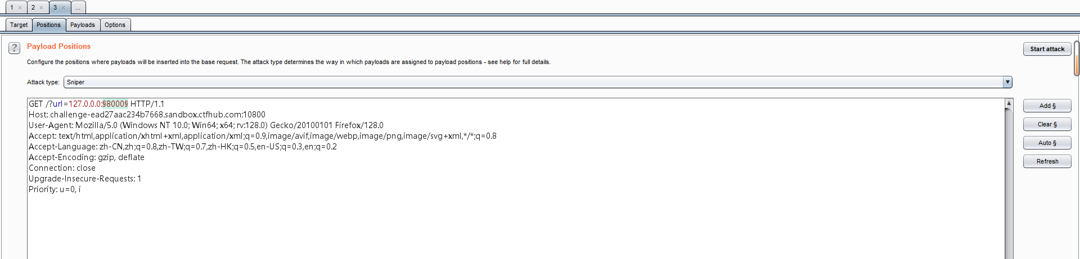Click the User-Agent header line
This screenshot has height=259, width=1080.
(x=206, y=125)
